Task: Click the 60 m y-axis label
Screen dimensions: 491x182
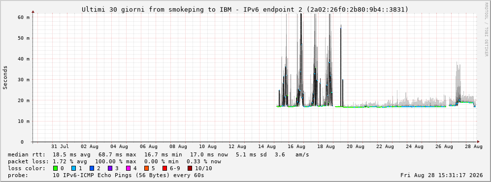Action: [x=24, y=17]
